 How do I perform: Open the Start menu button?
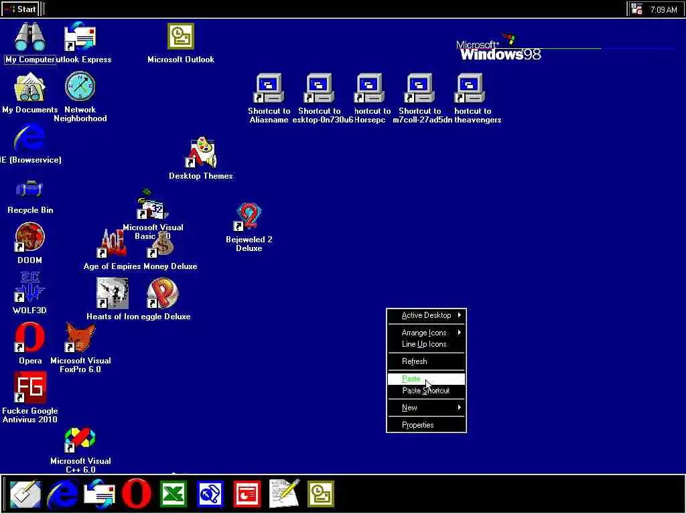19,9
